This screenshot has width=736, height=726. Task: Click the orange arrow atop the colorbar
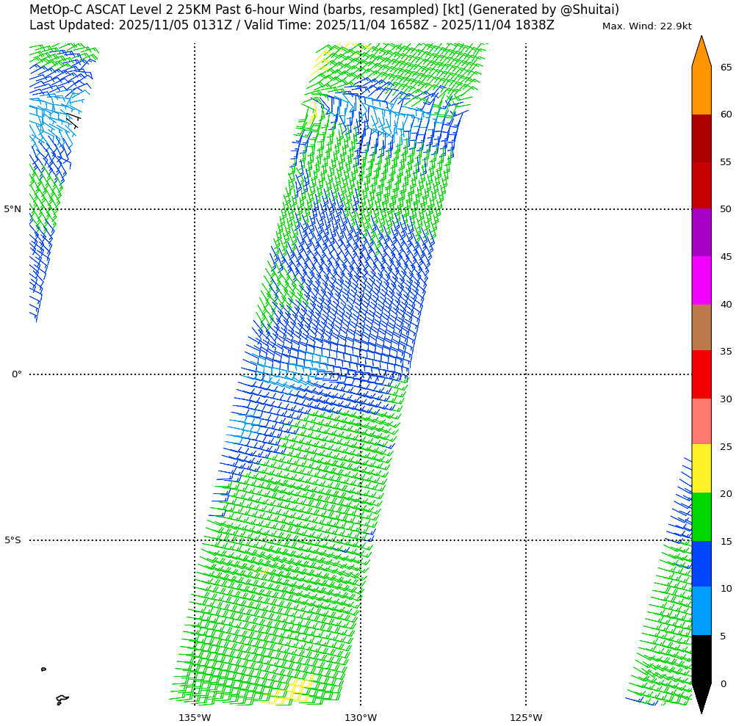click(x=701, y=53)
